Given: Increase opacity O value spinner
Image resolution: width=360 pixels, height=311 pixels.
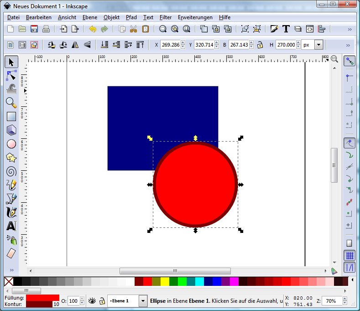Looking at the screenshot, I should click(x=82, y=299).
